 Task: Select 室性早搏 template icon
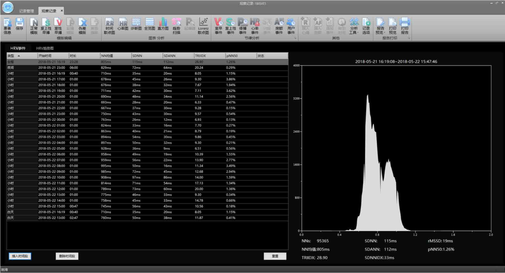(58, 26)
